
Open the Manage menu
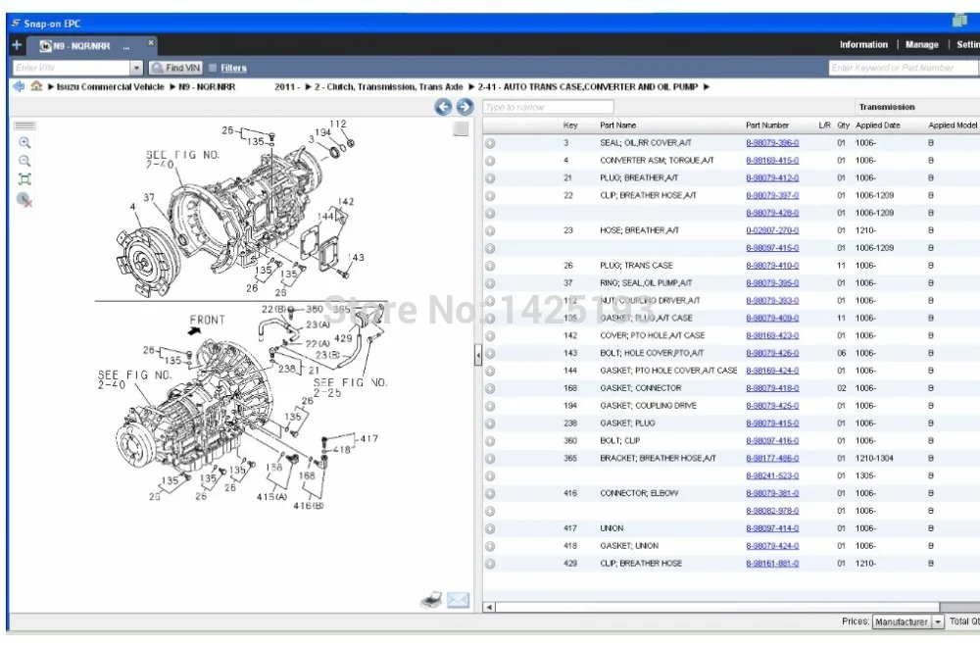[921, 44]
